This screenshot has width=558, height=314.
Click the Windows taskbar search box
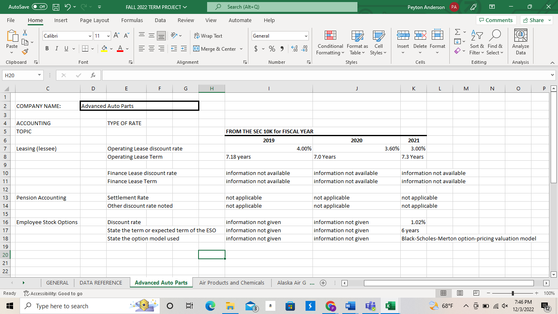click(62, 306)
